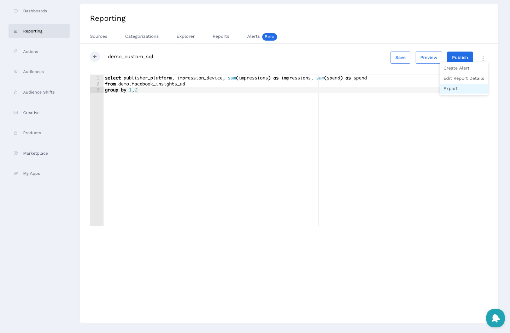Click the Preview button
Screen dimensions: 510x333
[x=428, y=58]
